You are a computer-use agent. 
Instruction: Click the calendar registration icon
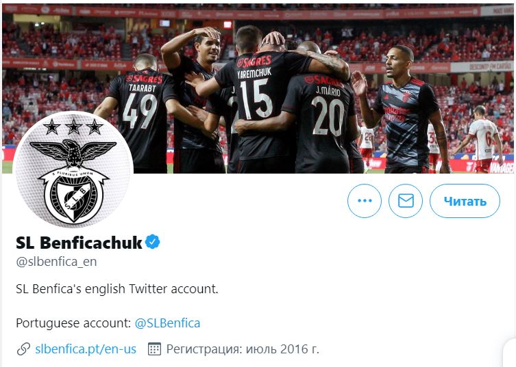(154, 349)
